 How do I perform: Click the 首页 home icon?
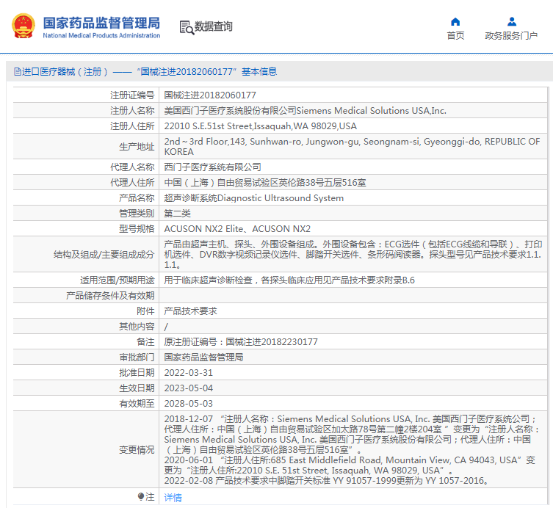point(455,22)
